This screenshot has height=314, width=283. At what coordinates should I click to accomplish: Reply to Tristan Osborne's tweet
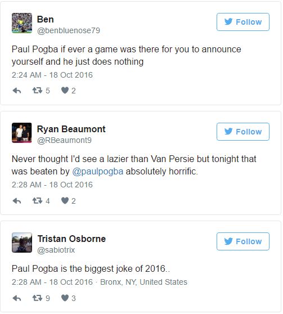tap(17, 298)
